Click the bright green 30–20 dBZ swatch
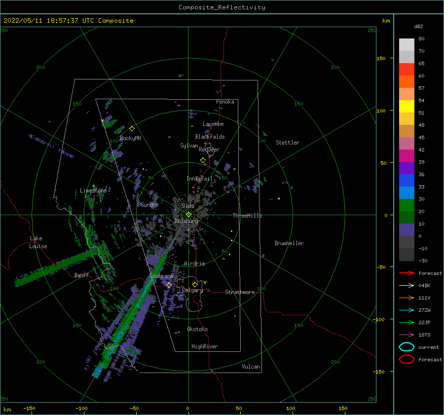Image resolution: width=444 pixels, height=415 pixels. [407, 205]
